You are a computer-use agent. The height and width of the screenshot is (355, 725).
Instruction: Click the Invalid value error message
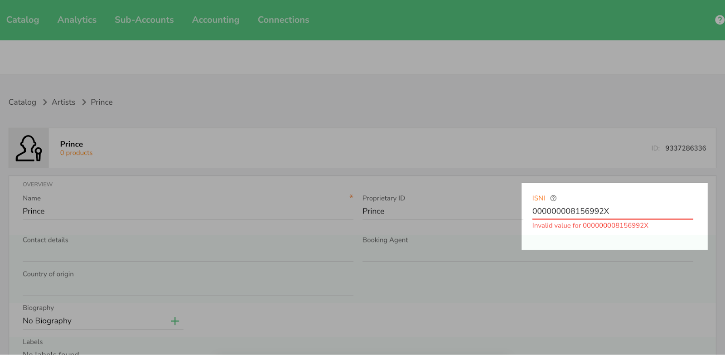590,225
